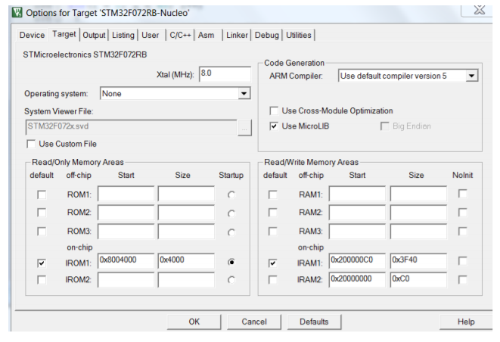
Task: Enable Use Cross-Module Optimization
Action: tap(274, 110)
